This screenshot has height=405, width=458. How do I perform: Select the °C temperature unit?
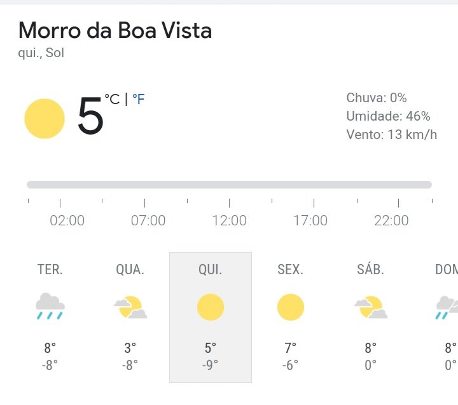(x=112, y=99)
